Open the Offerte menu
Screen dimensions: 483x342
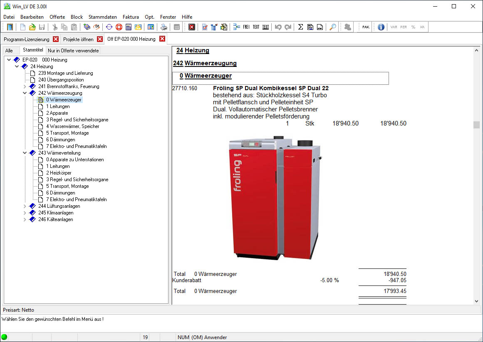tap(57, 17)
